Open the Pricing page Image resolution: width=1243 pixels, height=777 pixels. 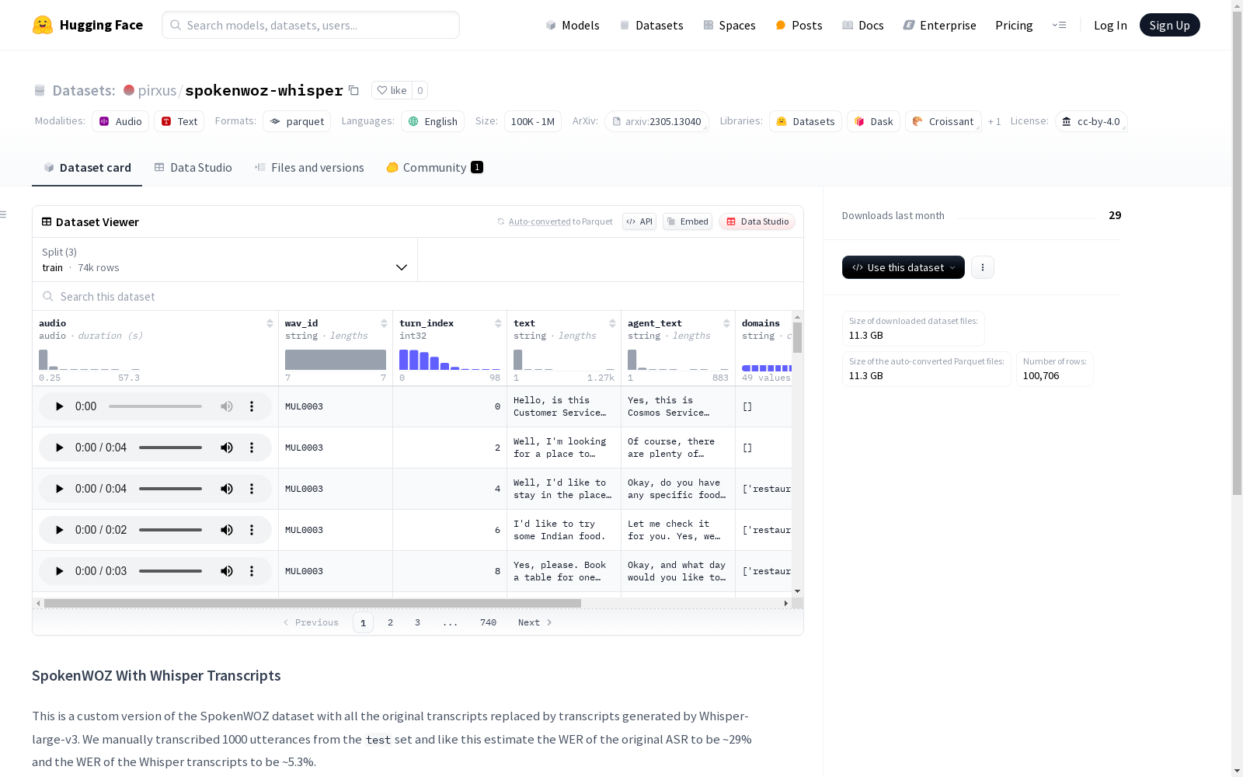tap(1014, 25)
